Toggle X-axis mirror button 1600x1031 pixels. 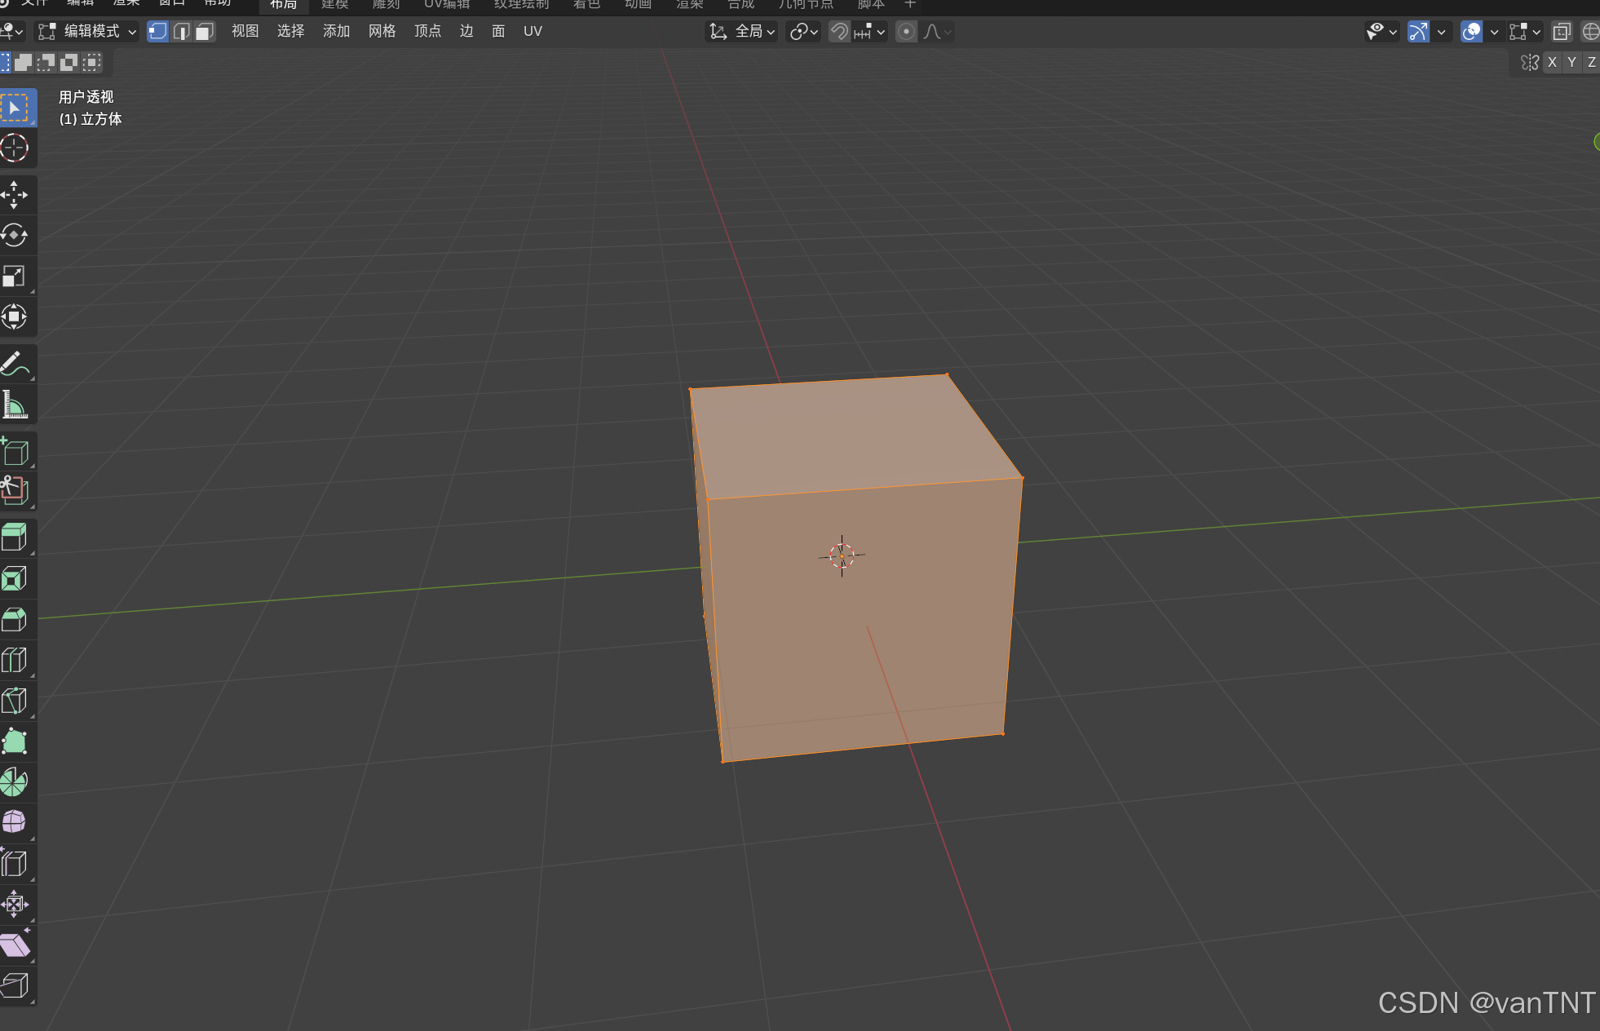1552,62
